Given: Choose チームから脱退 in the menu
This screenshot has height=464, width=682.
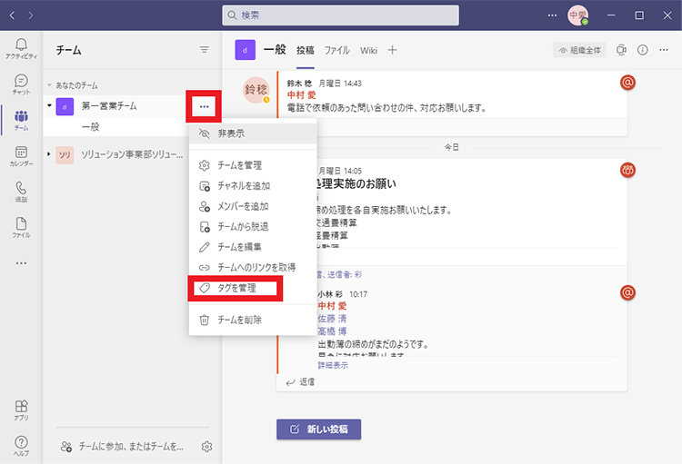Looking at the screenshot, I should point(253,226).
